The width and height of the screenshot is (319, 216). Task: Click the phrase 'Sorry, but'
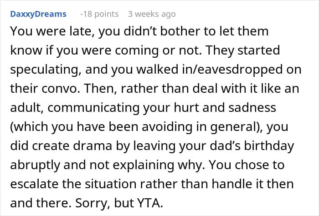click(x=103, y=203)
